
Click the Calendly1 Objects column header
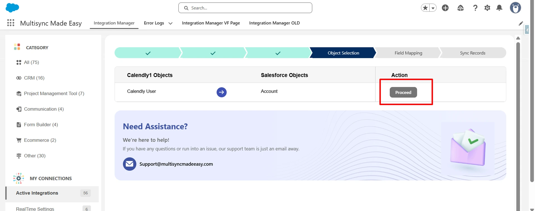[x=150, y=75]
